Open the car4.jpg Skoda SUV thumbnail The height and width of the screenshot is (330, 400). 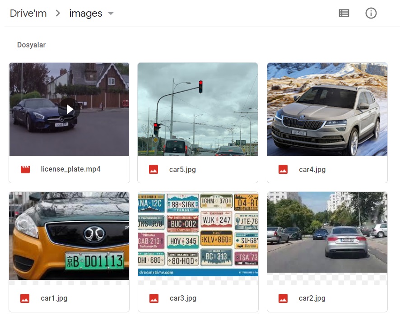click(327, 109)
